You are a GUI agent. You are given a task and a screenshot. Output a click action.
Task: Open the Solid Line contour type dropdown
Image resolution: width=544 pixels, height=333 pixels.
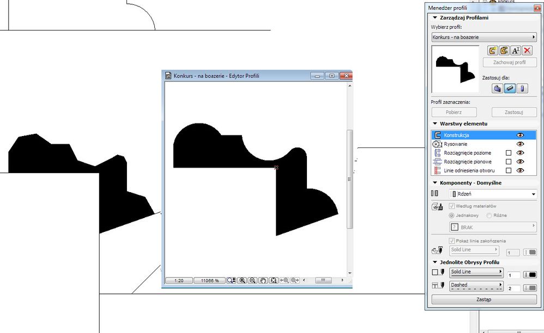(x=476, y=272)
